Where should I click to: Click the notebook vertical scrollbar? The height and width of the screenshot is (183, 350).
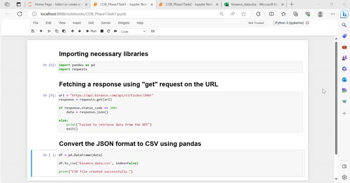[x=336, y=98]
